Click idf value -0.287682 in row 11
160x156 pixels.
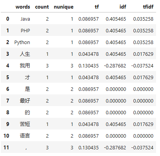115,148
